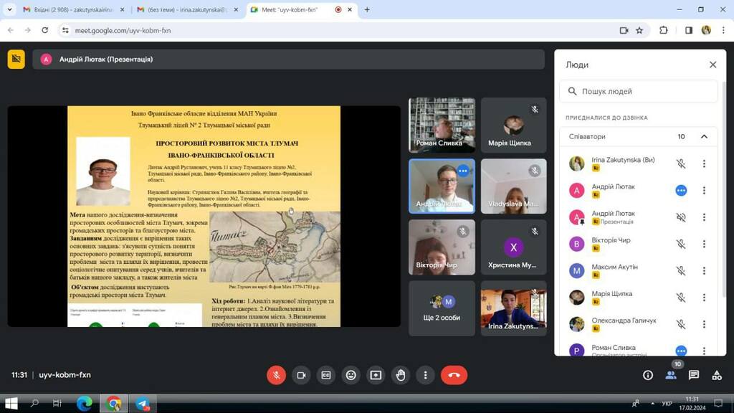The height and width of the screenshot is (413, 734).
Task: Leave the call with red hang-up button
Action: 454,375
